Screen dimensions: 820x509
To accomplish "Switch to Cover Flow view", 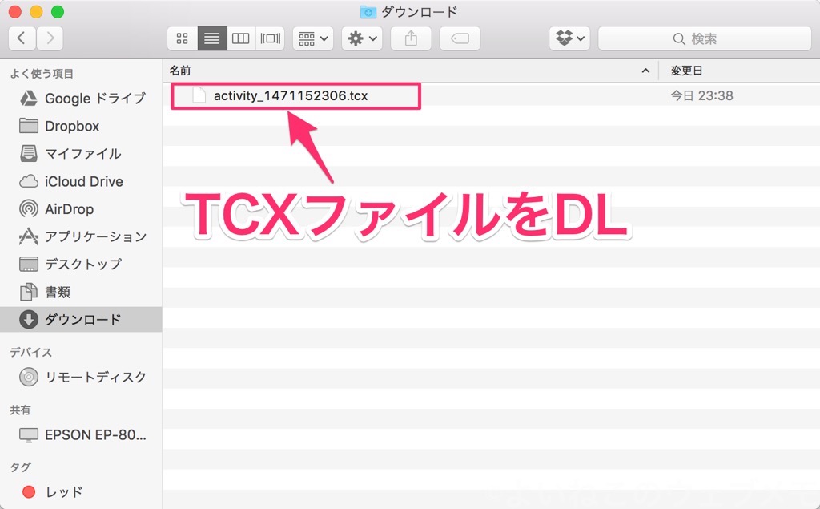I will (270, 38).
